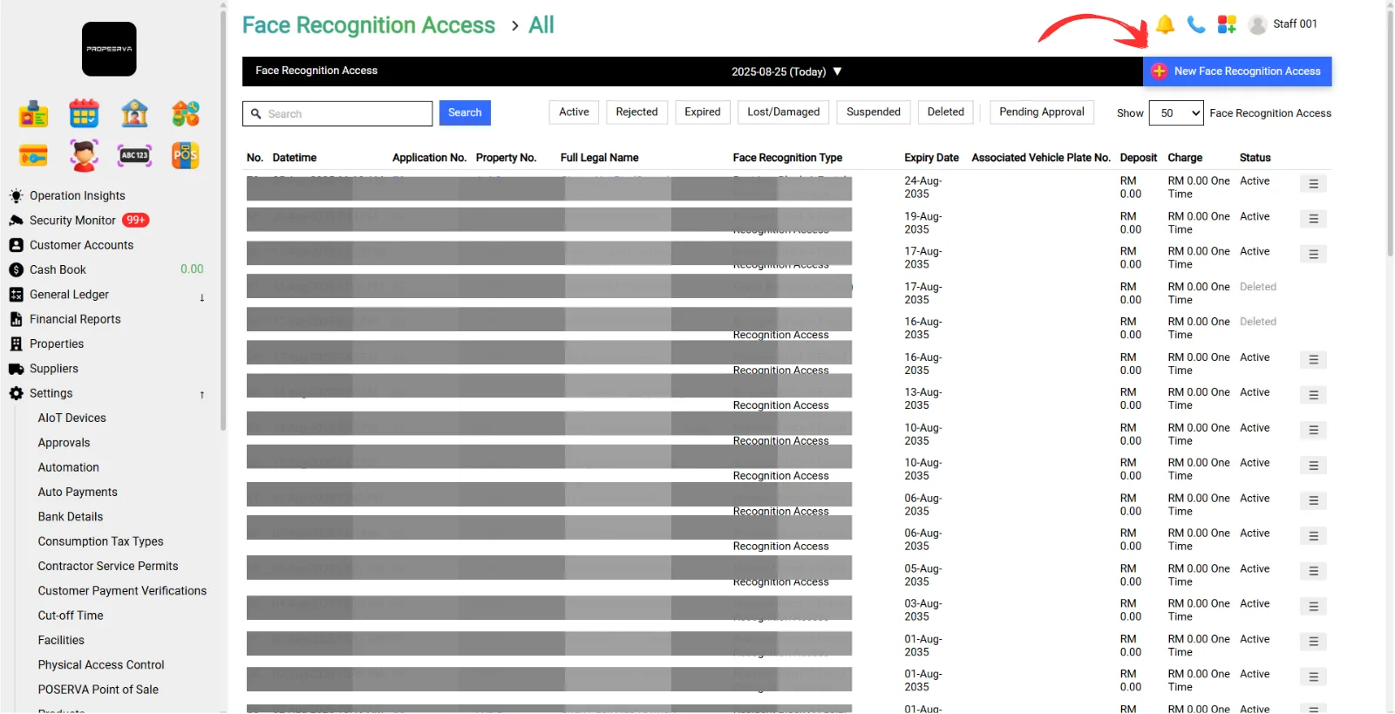Filter by Deleted status
Viewport: 1395px width, 714px height.
[946, 112]
